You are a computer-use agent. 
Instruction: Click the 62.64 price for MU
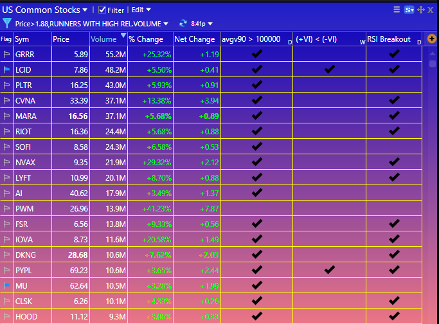tap(78, 285)
